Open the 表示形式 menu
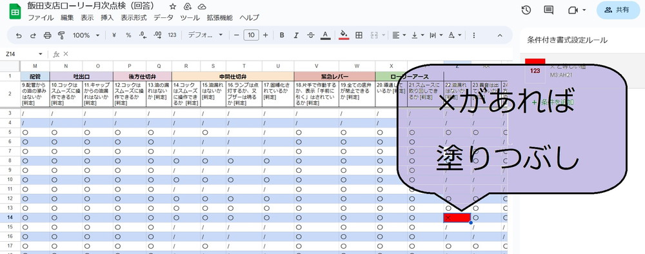 [x=134, y=17]
